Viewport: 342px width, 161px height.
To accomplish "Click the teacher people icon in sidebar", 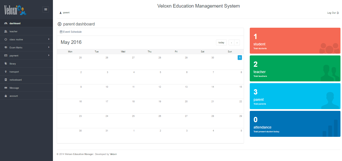I will (6, 31).
